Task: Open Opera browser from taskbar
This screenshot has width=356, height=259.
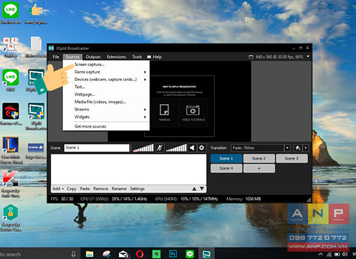Action: [x=139, y=254]
